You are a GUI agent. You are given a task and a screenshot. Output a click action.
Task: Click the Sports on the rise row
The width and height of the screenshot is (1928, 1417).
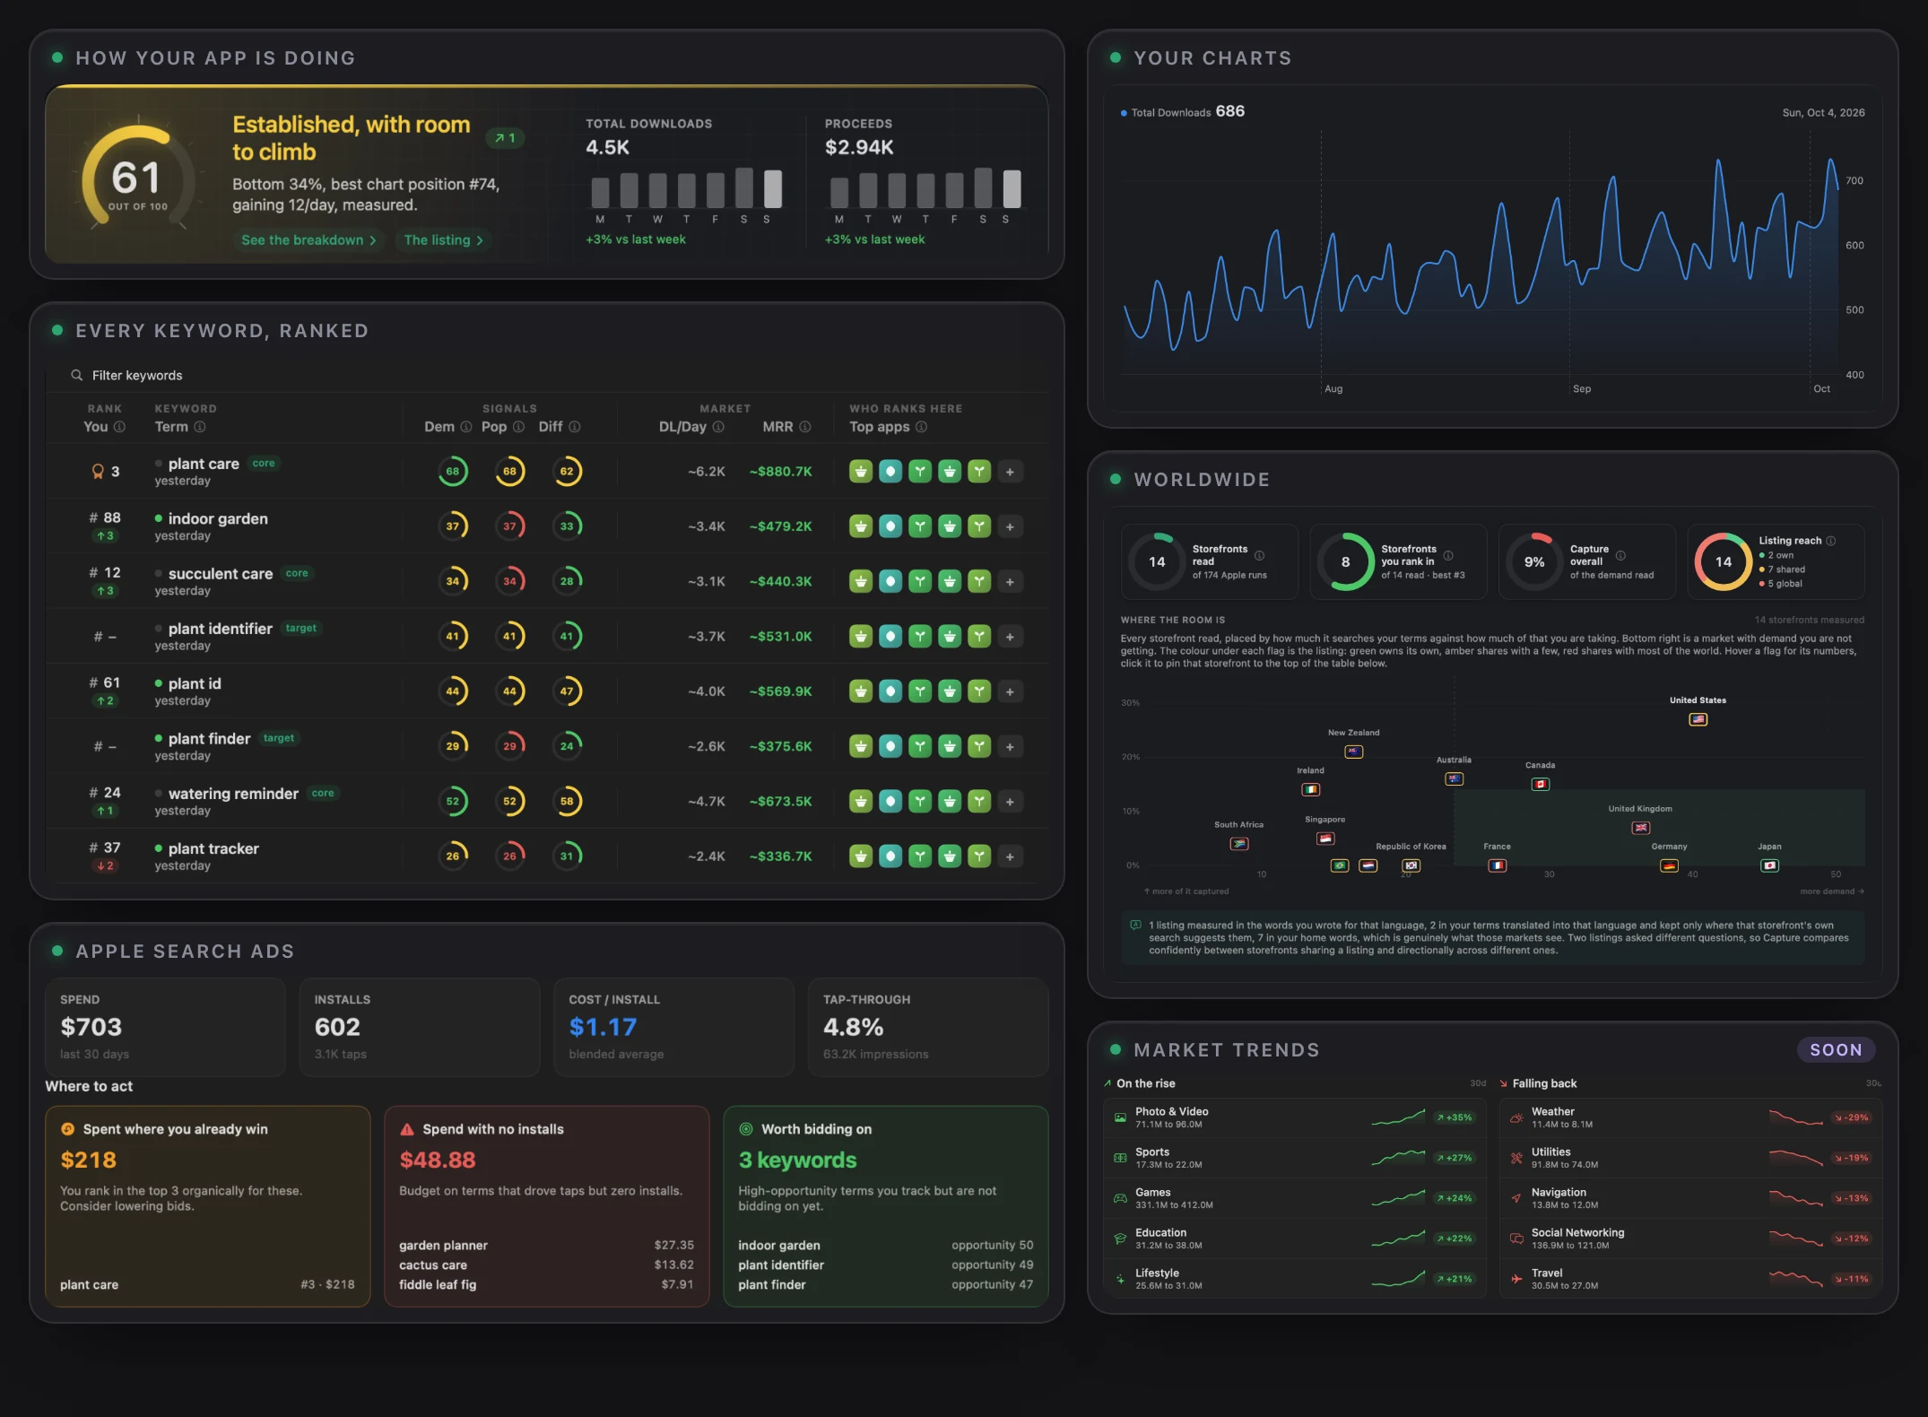tap(1294, 1158)
